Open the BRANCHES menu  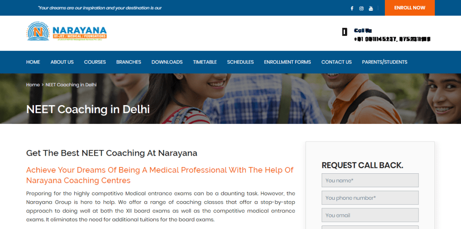coord(128,62)
